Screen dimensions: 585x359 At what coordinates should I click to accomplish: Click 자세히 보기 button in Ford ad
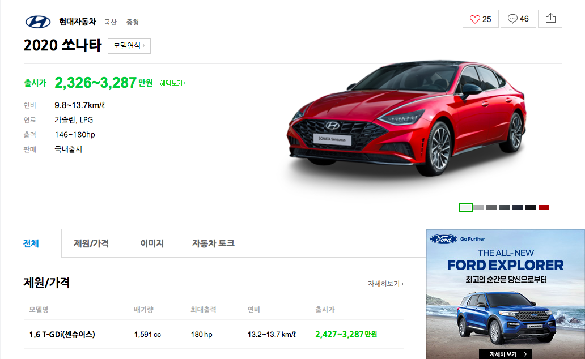pyautogui.click(x=506, y=354)
